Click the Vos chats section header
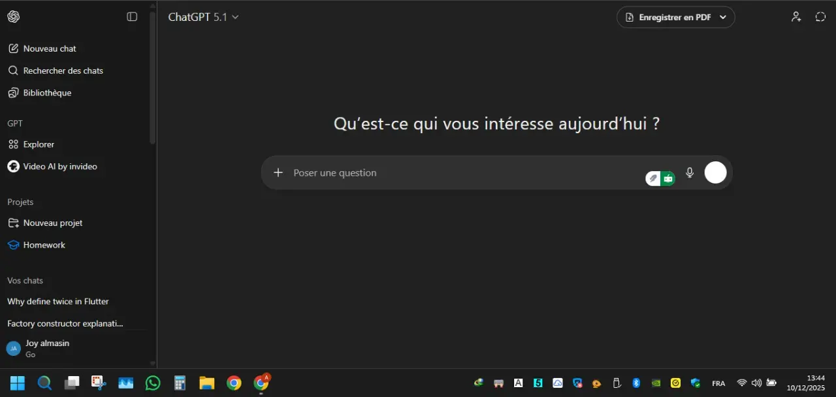The height and width of the screenshot is (397, 836). click(x=25, y=280)
